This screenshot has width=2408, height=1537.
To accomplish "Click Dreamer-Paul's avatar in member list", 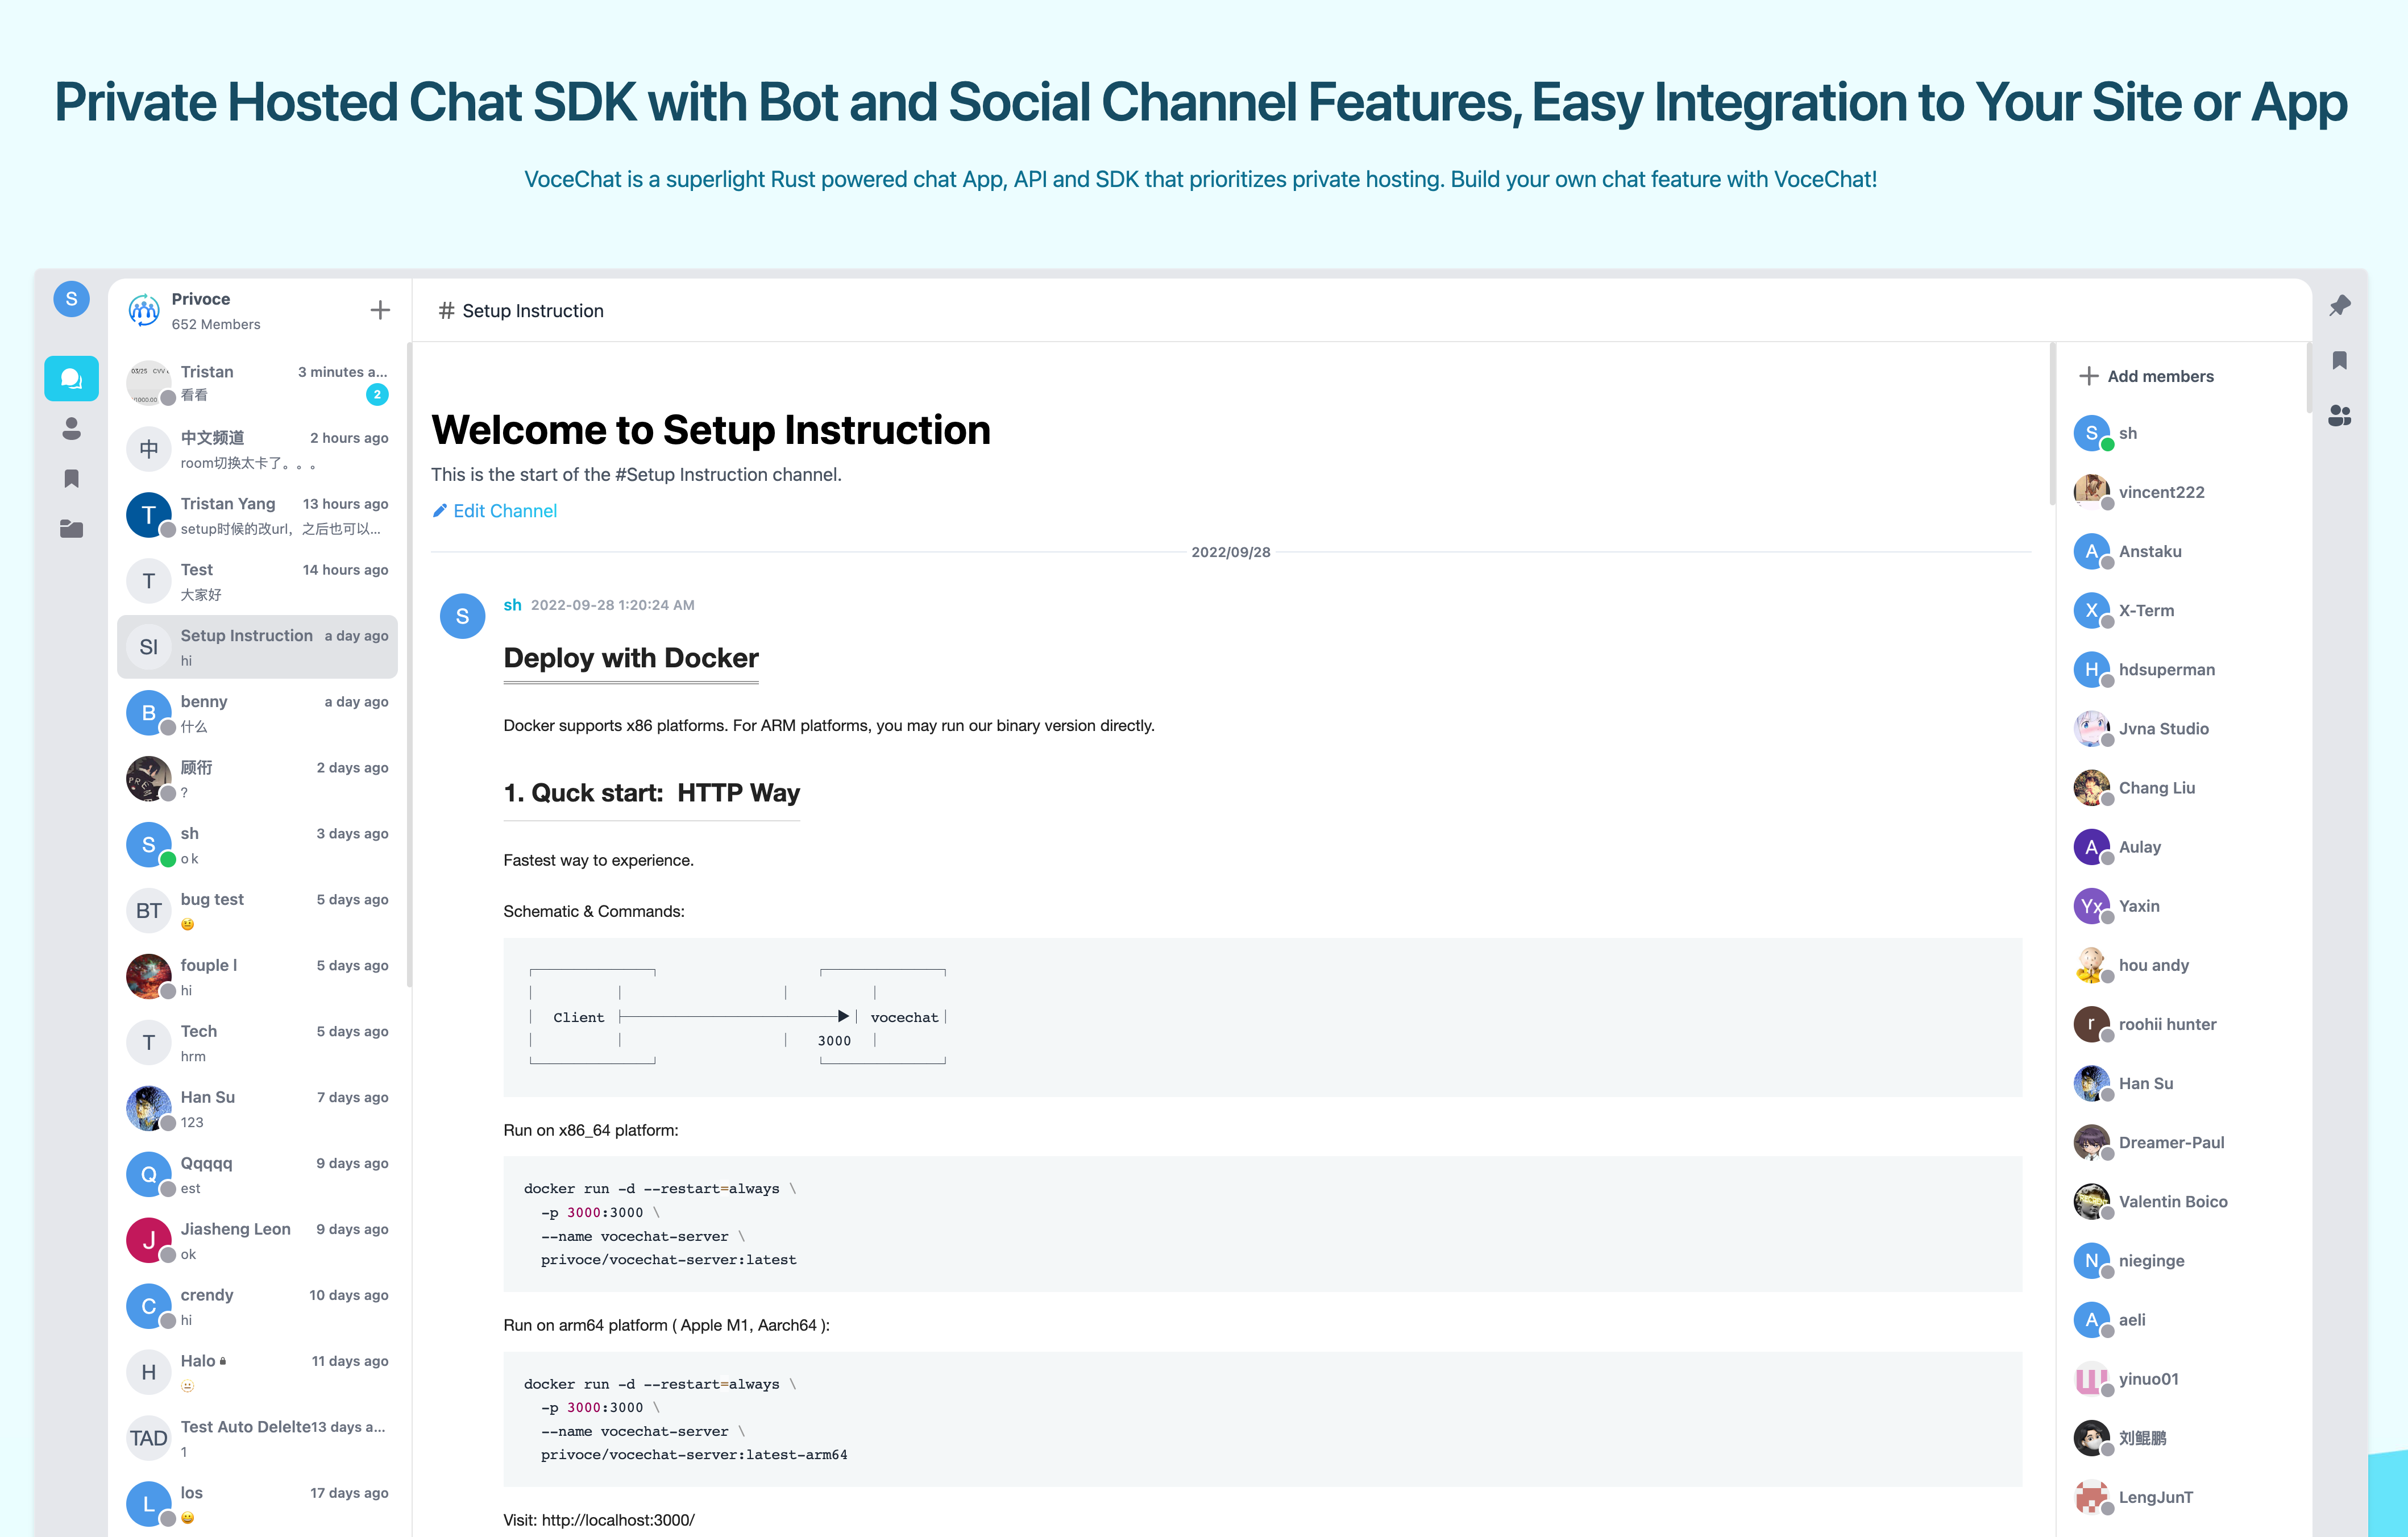I will [2091, 1142].
